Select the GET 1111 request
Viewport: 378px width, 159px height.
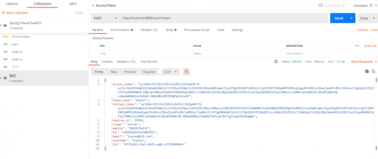pyautogui.click(x=44, y=67)
